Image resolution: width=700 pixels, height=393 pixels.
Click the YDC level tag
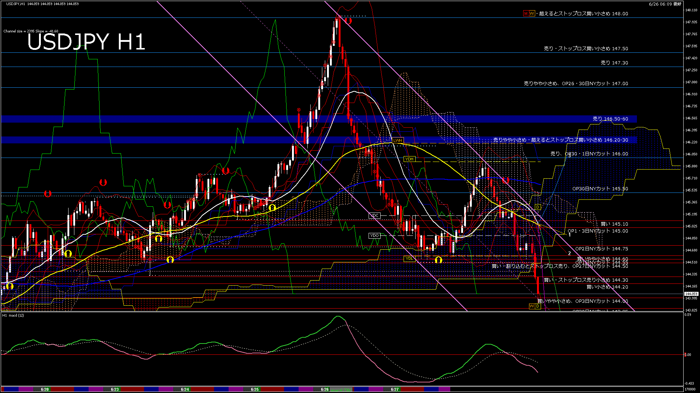coord(374,216)
